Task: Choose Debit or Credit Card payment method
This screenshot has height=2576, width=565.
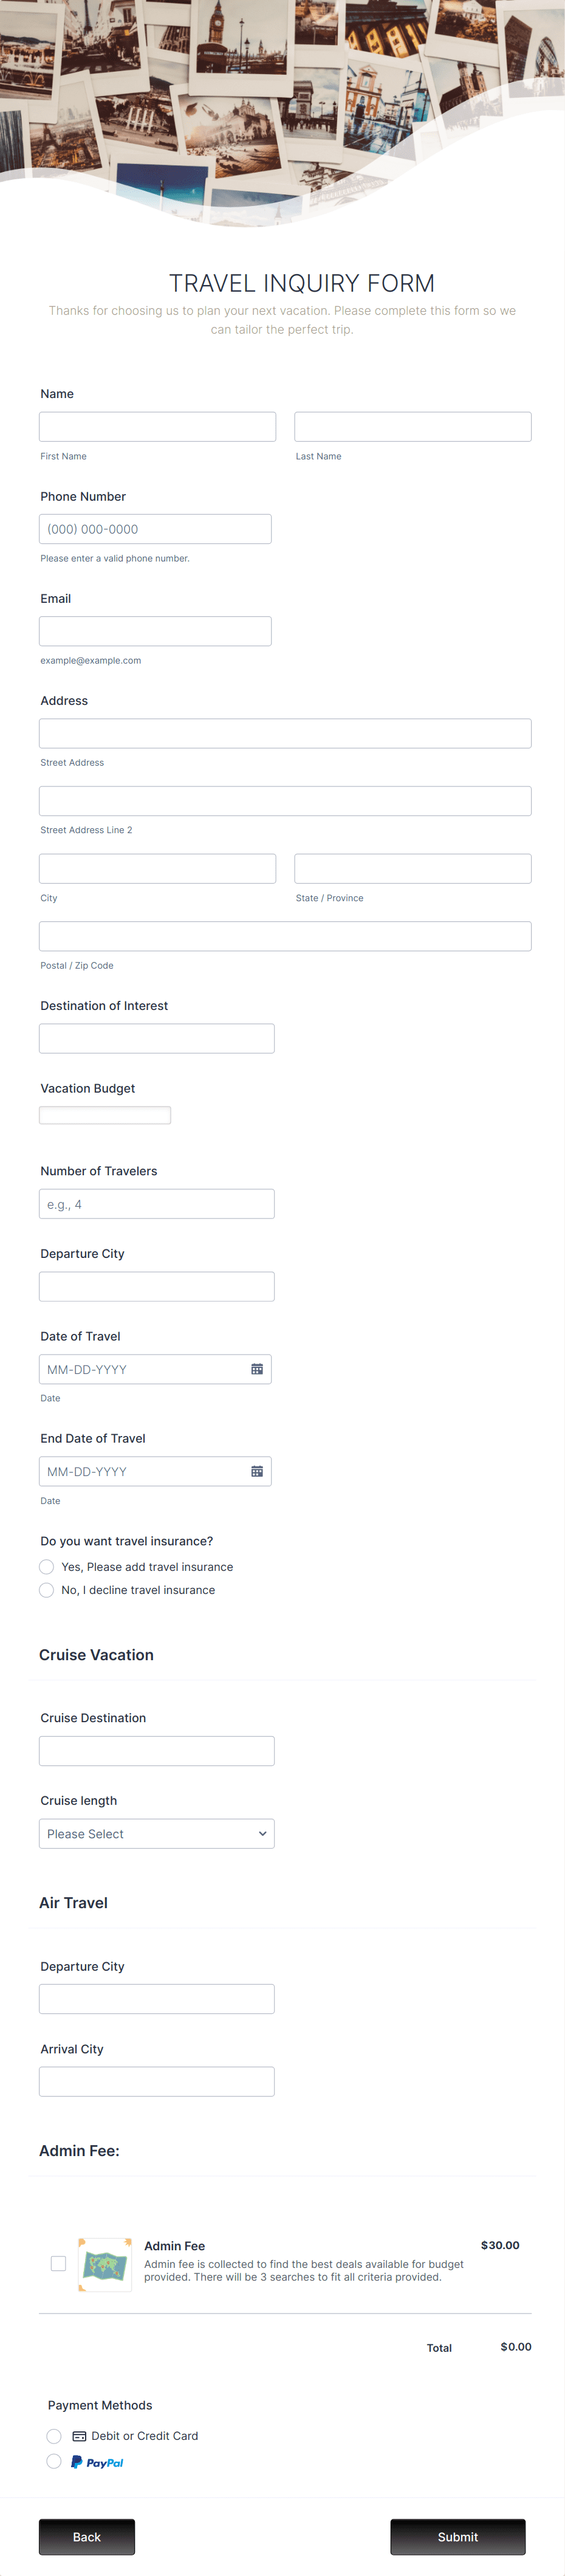Action: (x=53, y=2436)
